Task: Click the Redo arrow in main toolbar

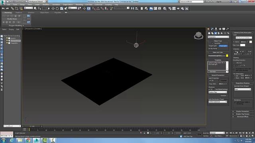Action: [x=7, y=8]
